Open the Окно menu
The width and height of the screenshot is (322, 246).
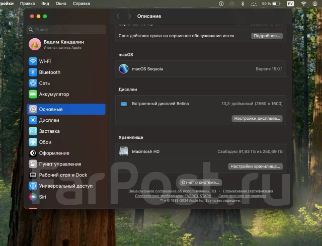(x=61, y=4)
